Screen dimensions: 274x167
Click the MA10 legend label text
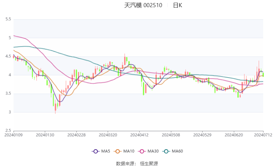pyautogui.click(x=129, y=151)
